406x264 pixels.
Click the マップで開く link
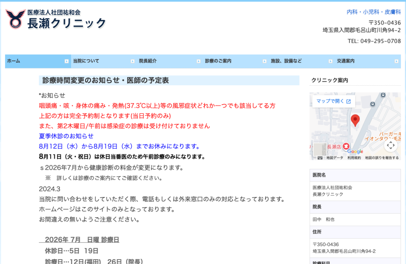click(x=333, y=101)
